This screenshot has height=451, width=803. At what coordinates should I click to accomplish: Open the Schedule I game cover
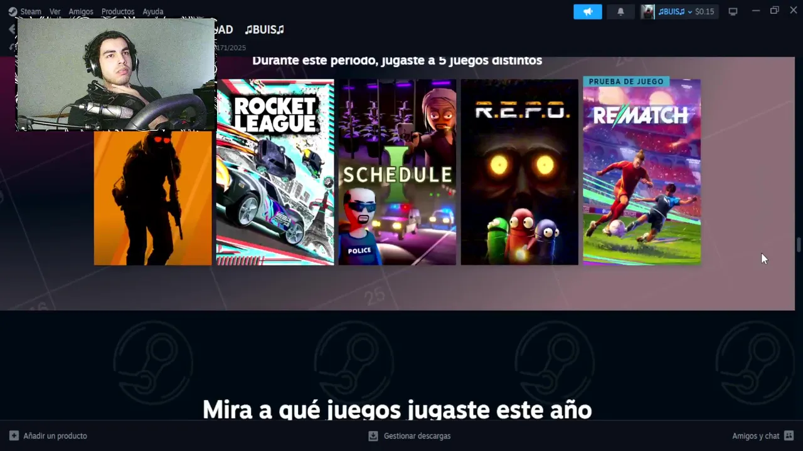click(398, 172)
